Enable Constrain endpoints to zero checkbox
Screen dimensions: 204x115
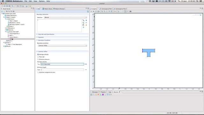(38, 72)
